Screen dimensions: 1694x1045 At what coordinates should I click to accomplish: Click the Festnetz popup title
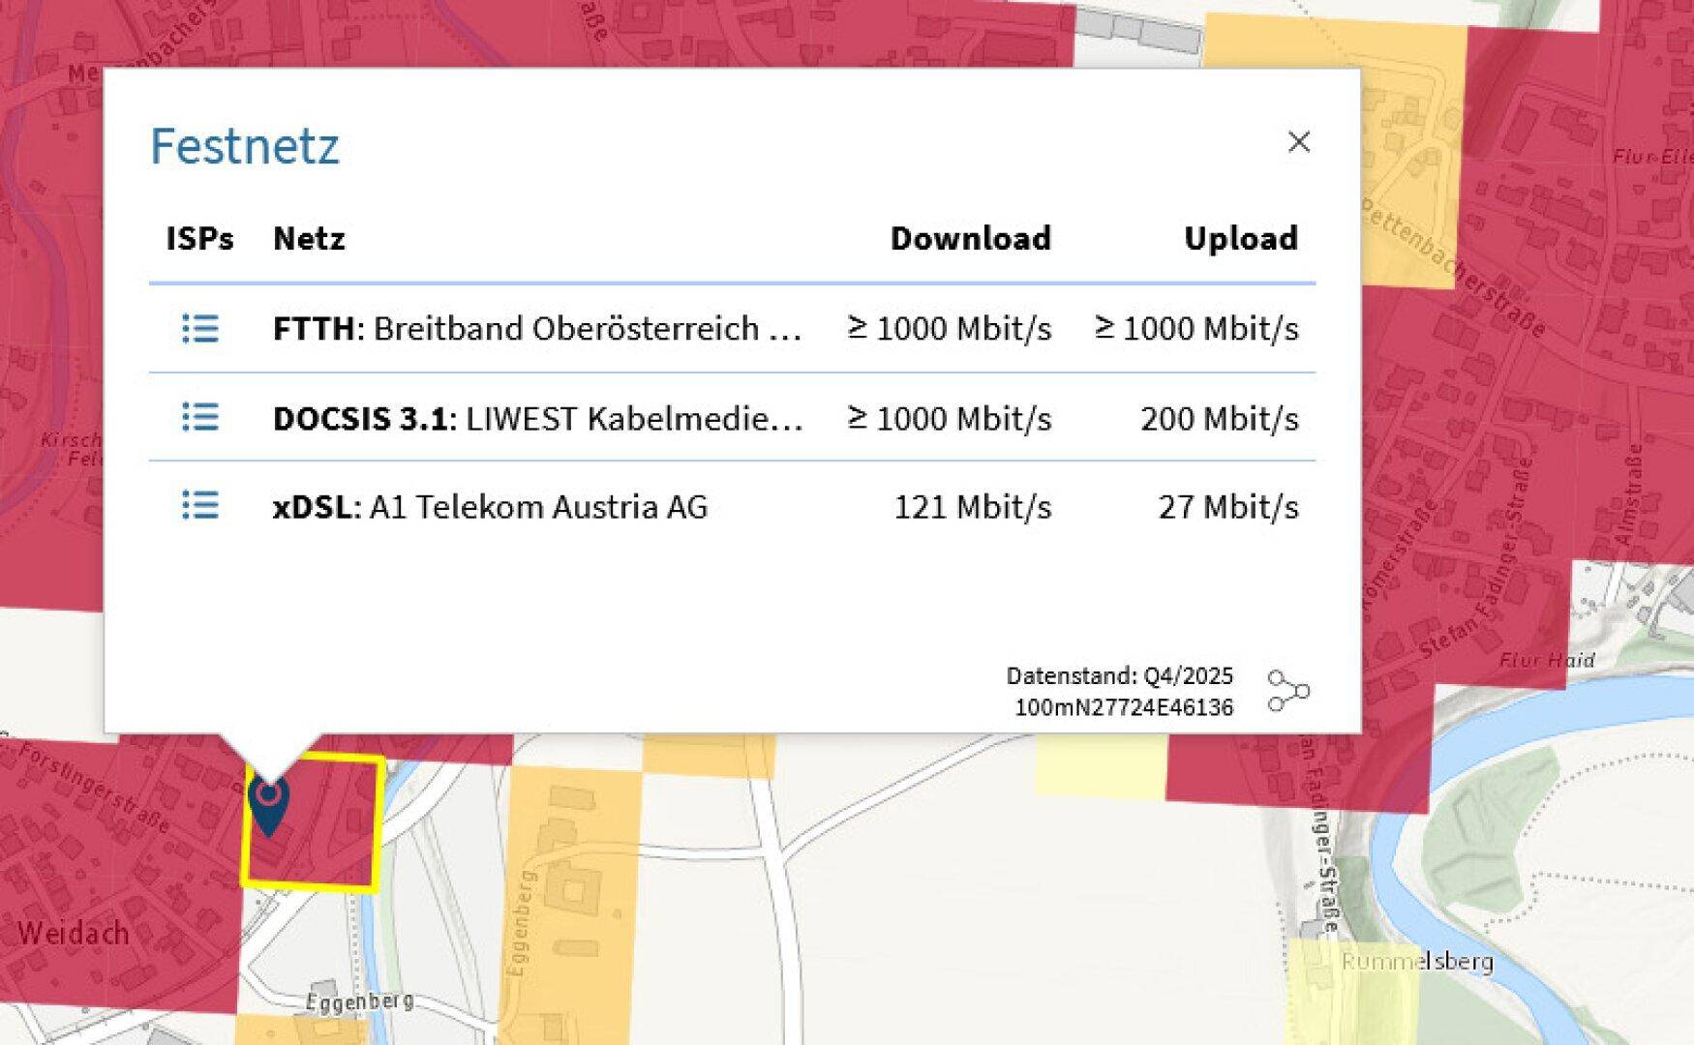click(x=245, y=146)
